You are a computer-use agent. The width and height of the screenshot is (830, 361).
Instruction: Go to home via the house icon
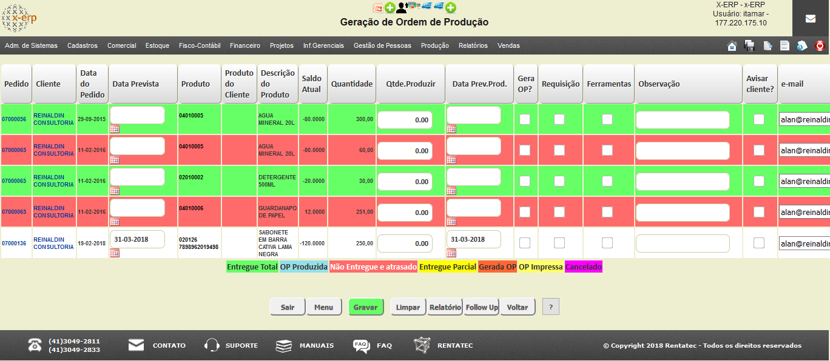tap(732, 45)
